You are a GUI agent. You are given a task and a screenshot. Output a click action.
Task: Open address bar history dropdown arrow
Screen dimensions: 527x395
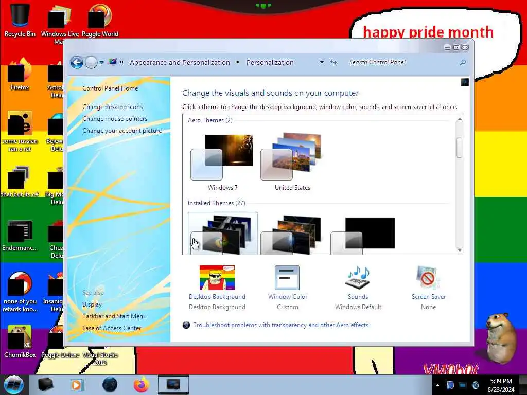(322, 62)
